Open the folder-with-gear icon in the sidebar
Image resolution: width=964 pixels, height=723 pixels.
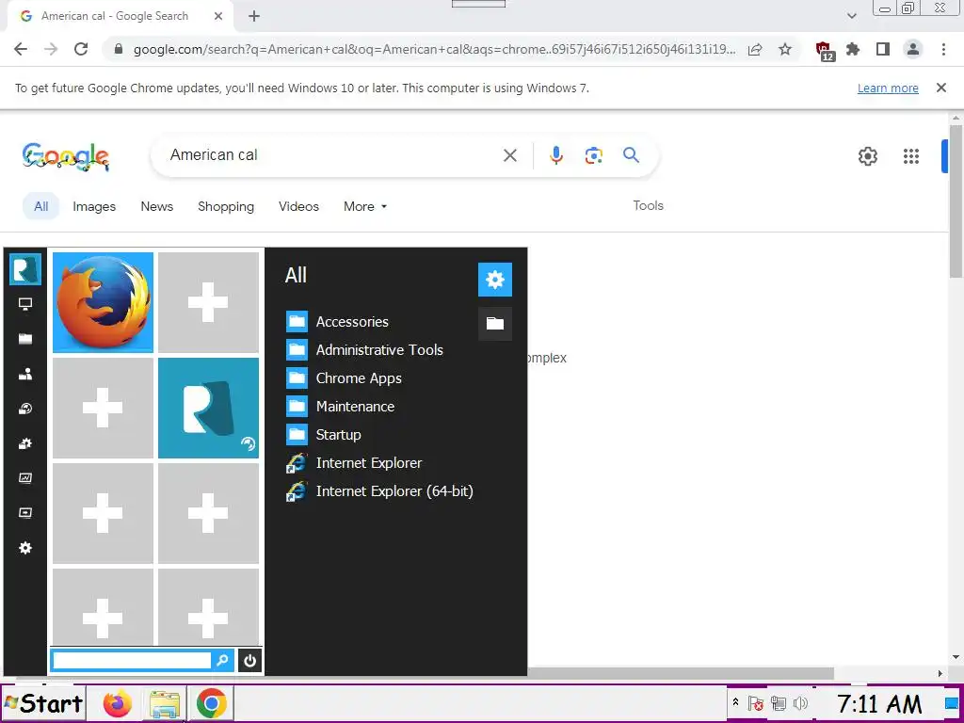pos(25,443)
